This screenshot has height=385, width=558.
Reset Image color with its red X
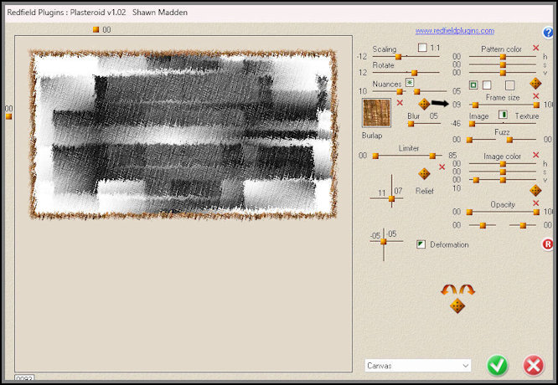(x=535, y=155)
